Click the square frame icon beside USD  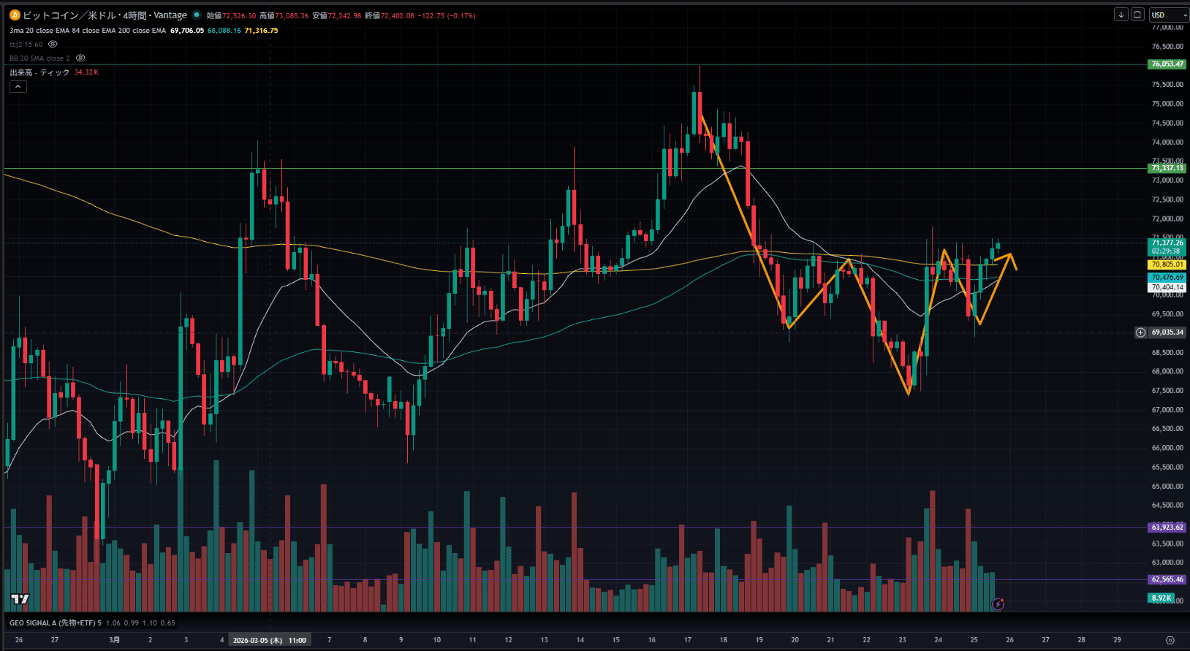pyautogui.click(x=1137, y=15)
